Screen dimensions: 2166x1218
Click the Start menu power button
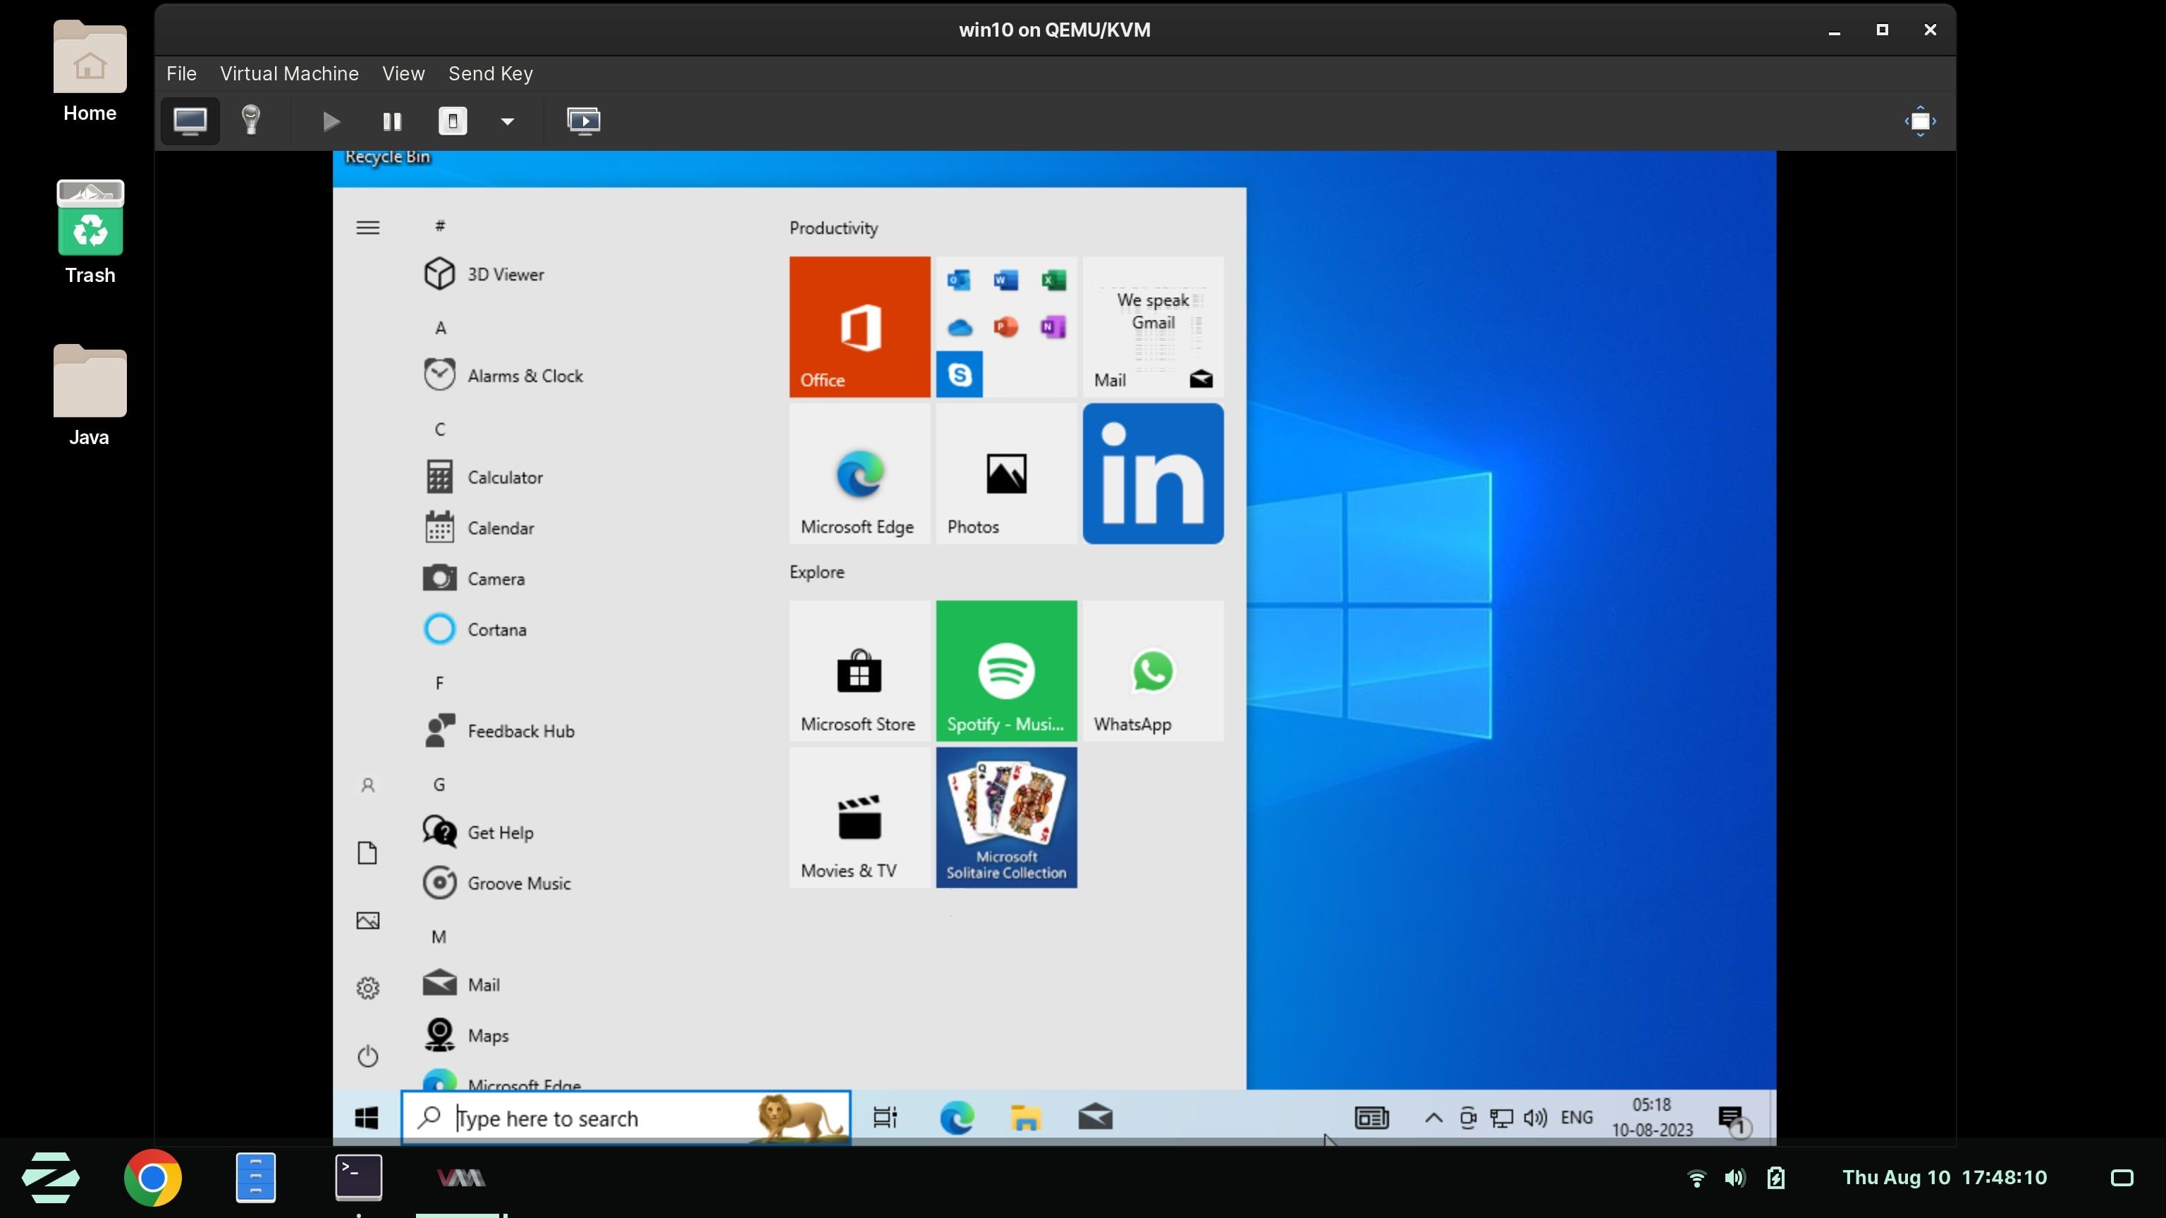tap(367, 1057)
